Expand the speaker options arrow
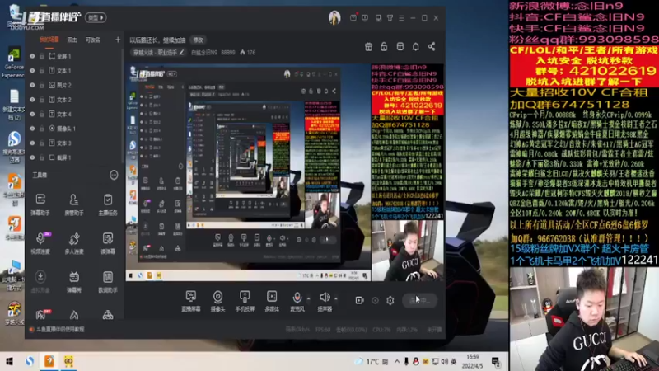 (x=336, y=298)
